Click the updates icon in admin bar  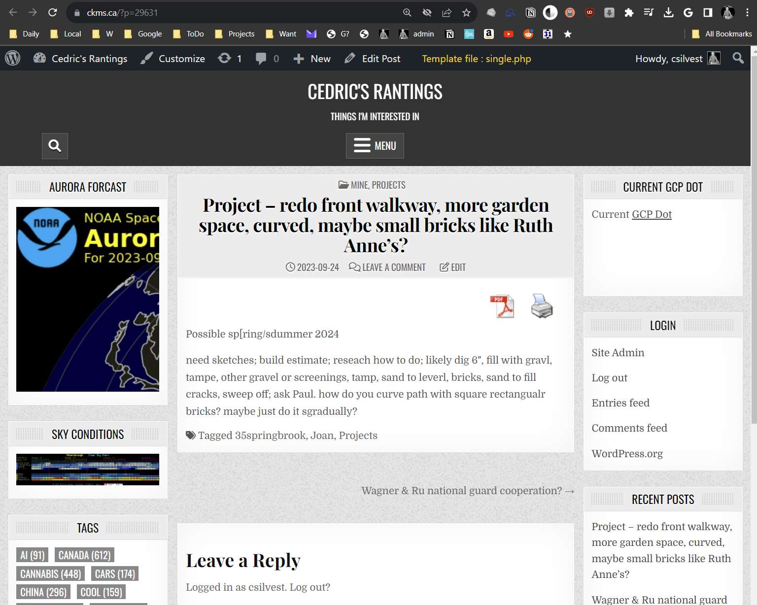tap(230, 59)
